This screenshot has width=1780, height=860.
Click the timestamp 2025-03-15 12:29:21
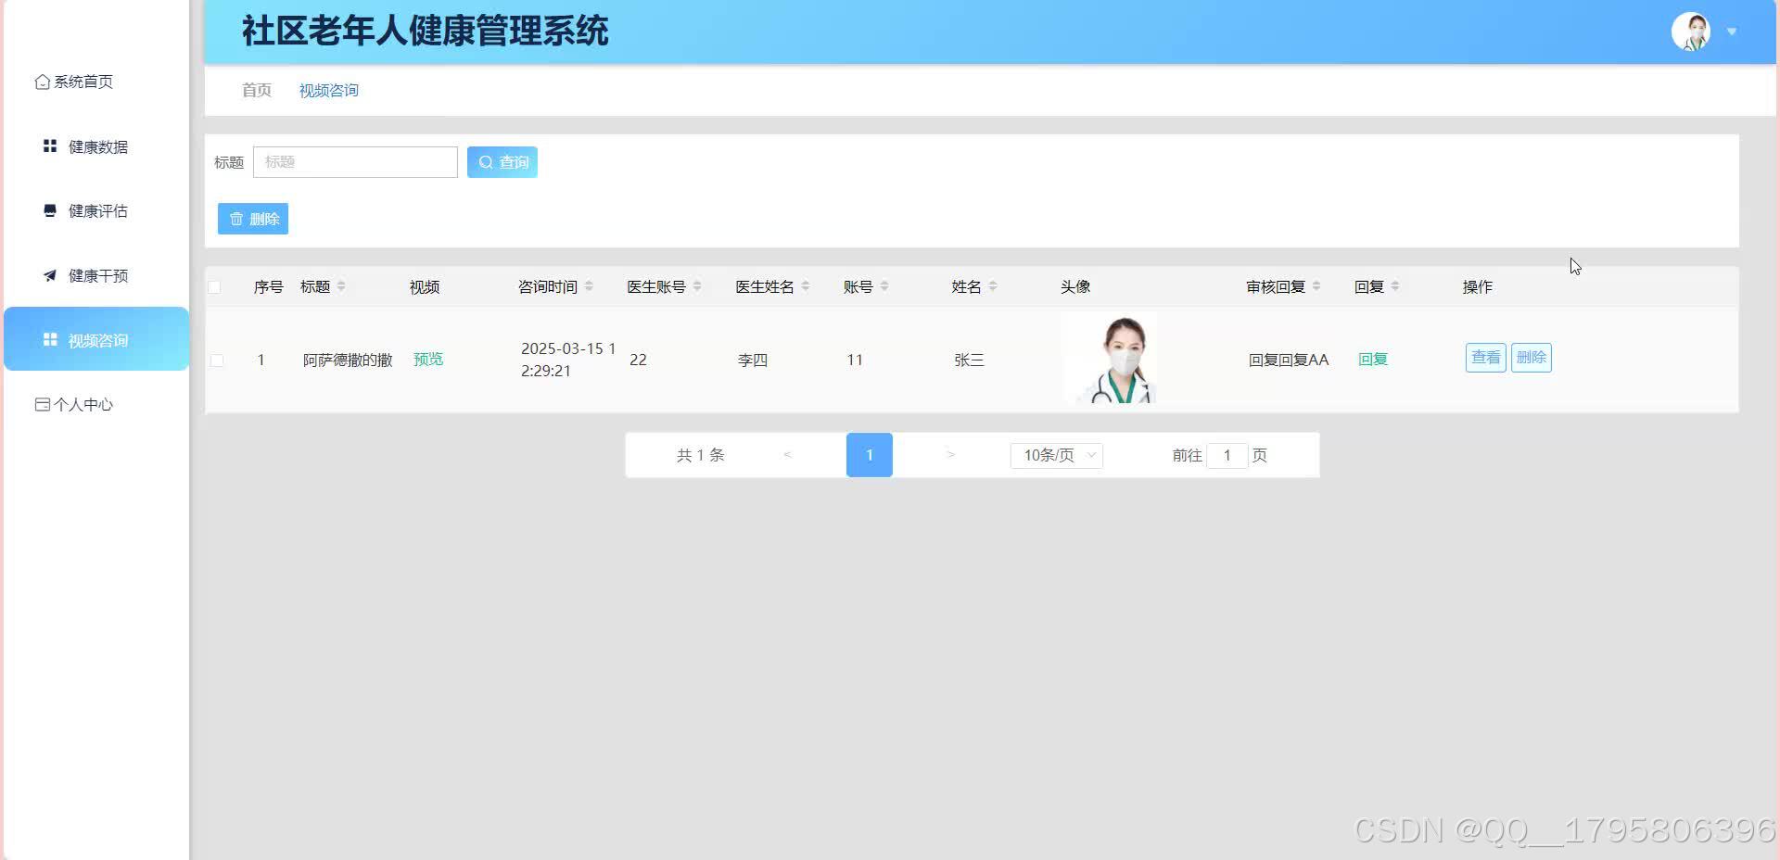568,360
